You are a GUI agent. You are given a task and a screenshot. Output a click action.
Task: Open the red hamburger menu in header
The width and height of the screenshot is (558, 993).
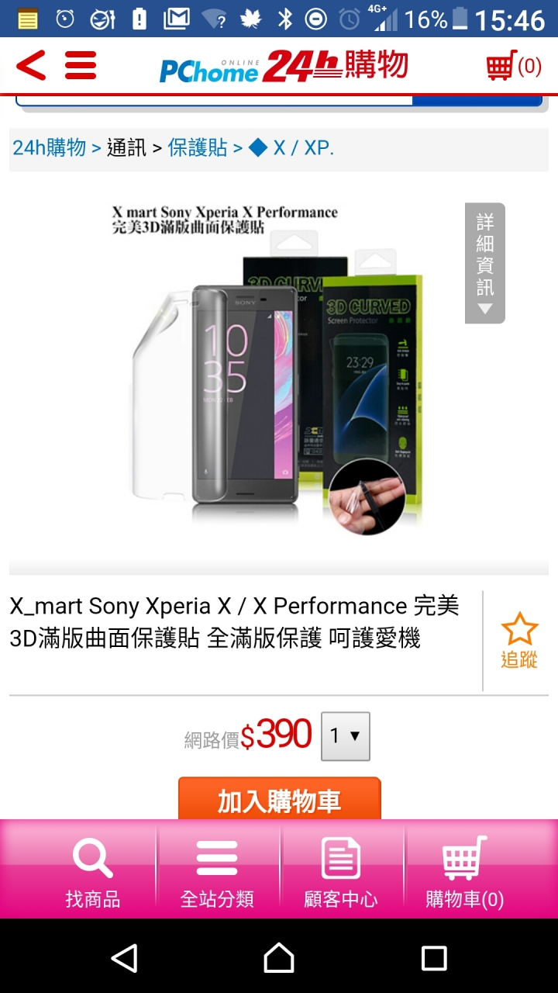point(81,65)
